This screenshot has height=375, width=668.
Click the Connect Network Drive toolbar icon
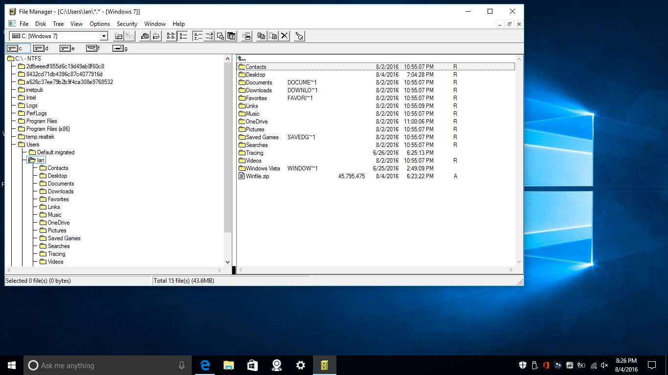tap(118, 36)
